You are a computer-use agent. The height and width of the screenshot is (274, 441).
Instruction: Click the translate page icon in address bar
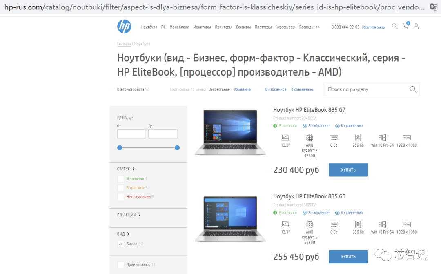[434, 7]
